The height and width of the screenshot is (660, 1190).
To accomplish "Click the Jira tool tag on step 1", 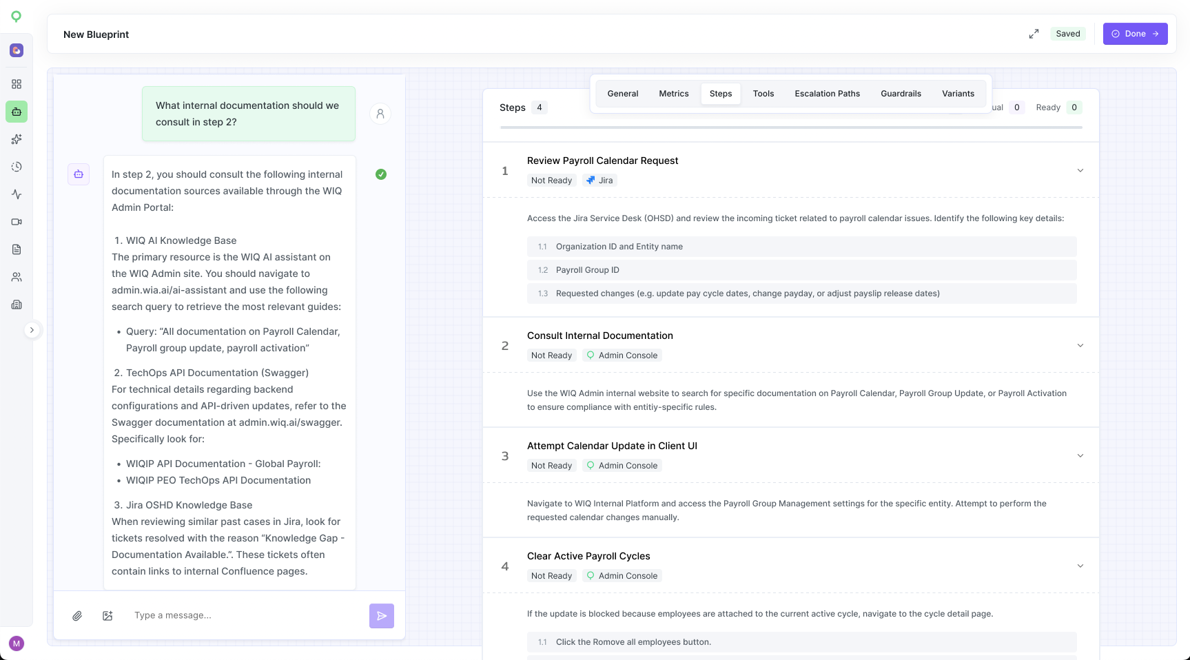I will pos(599,181).
